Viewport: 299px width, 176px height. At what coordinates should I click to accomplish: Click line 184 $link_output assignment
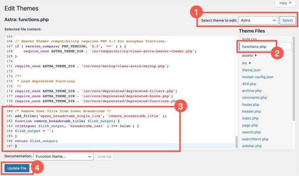click(34, 131)
